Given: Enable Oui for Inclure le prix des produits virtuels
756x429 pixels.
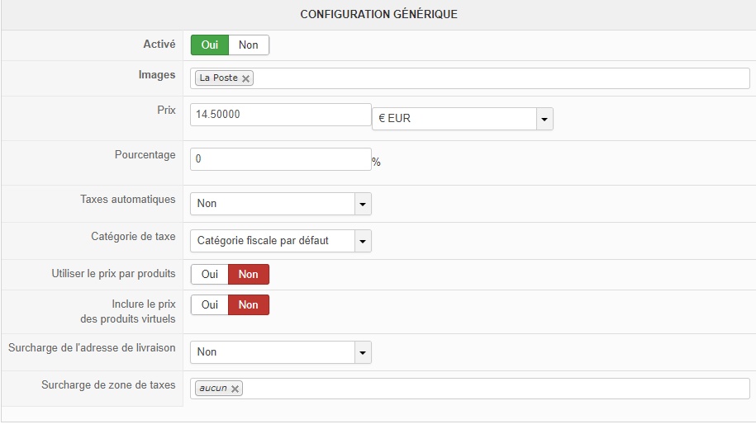Looking at the screenshot, I should tap(209, 305).
